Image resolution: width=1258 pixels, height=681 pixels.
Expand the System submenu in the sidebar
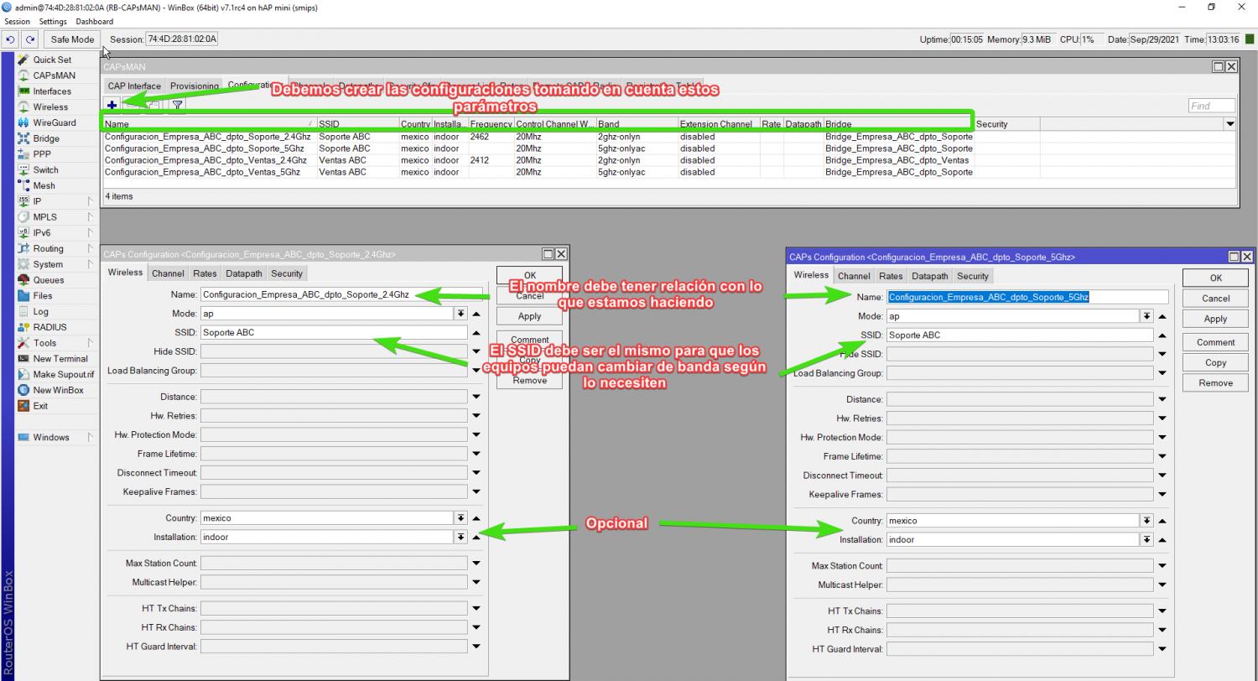pyautogui.click(x=90, y=264)
